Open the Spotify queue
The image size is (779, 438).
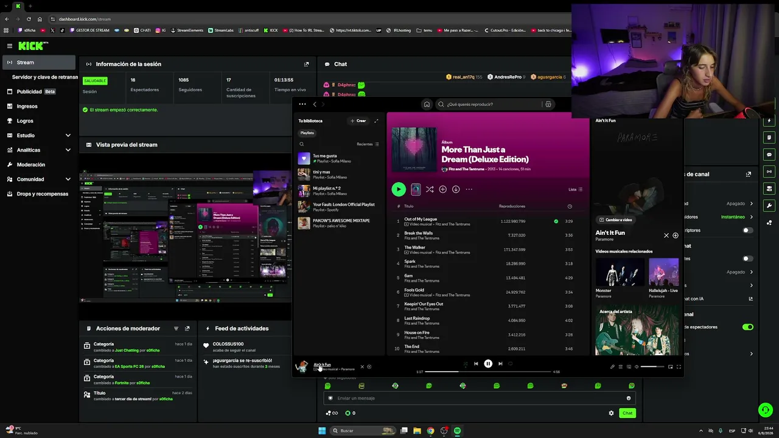click(621, 367)
